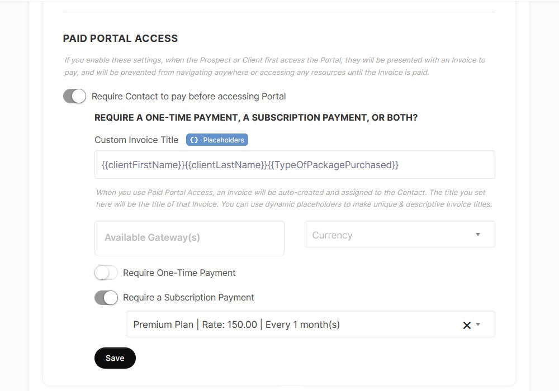Click the Custom Invoice Title label
Viewport: 559px width, 391px height.
136,140
